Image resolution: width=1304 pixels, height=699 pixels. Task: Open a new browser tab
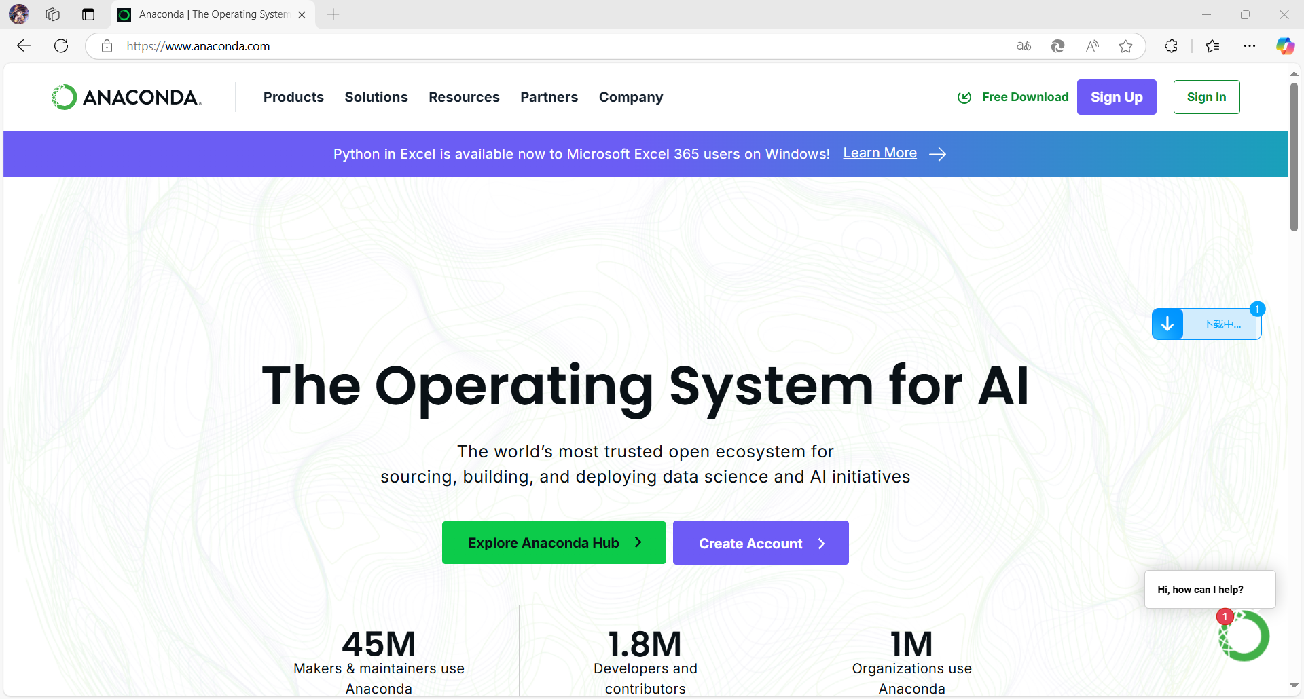(x=333, y=14)
